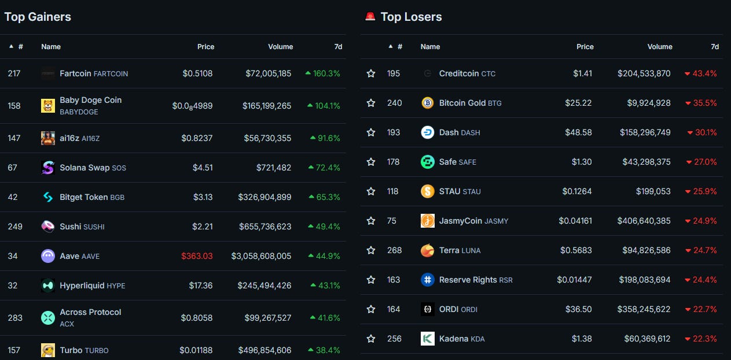Favorite JasmyCoin using its star

point(371,221)
